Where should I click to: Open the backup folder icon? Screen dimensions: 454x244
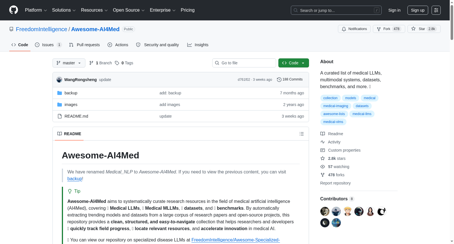[60, 93]
